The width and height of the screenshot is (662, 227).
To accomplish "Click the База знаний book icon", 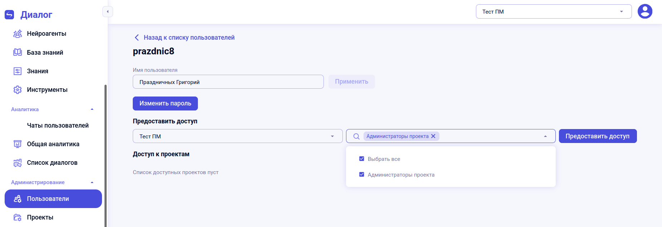I will coord(18,52).
